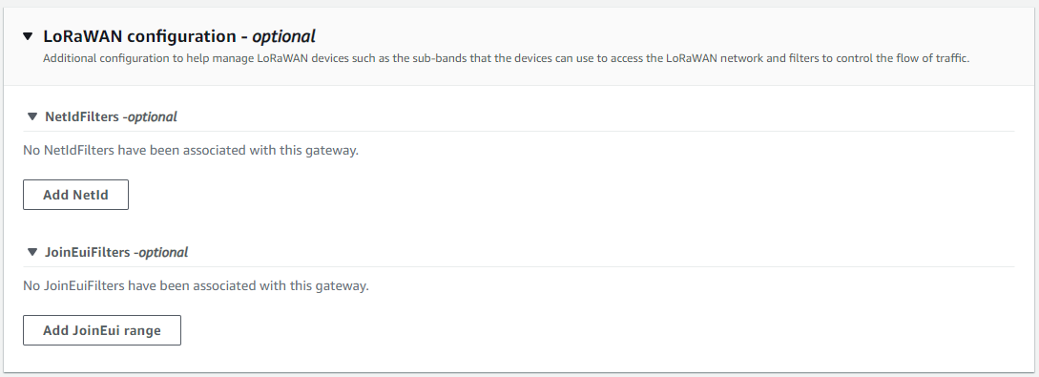
Task: Select the LoRaWAN configuration heading text
Action: (x=179, y=35)
